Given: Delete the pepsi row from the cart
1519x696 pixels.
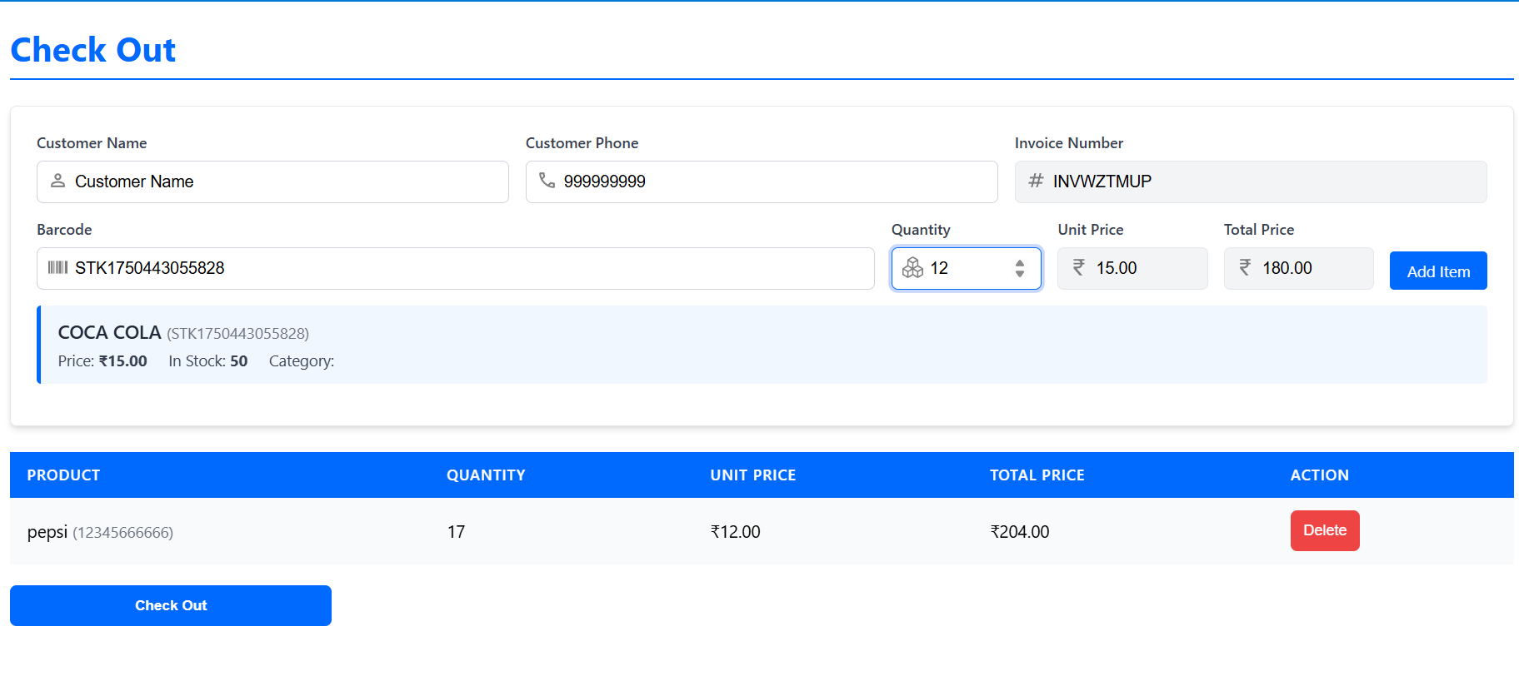Looking at the screenshot, I should tap(1324, 530).
